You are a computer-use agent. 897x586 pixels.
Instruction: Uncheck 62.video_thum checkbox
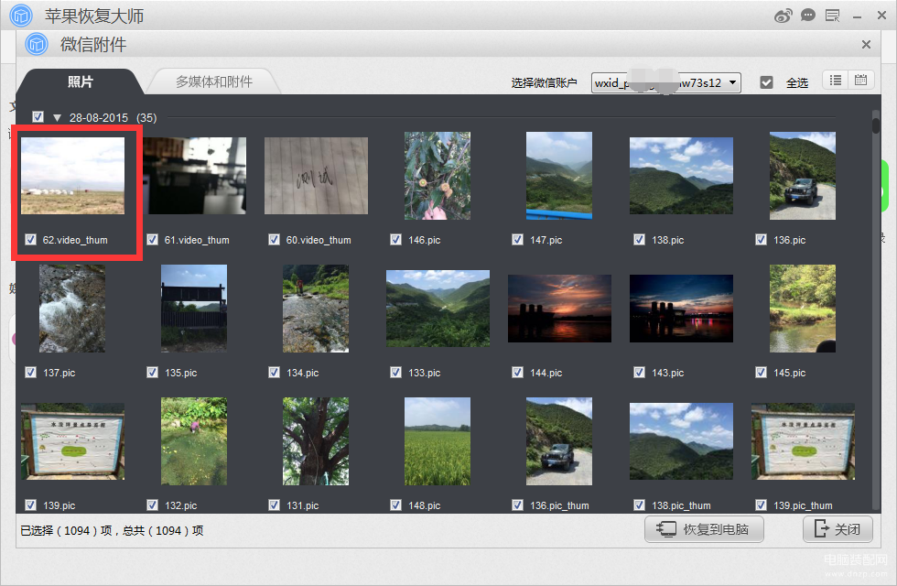[31, 239]
